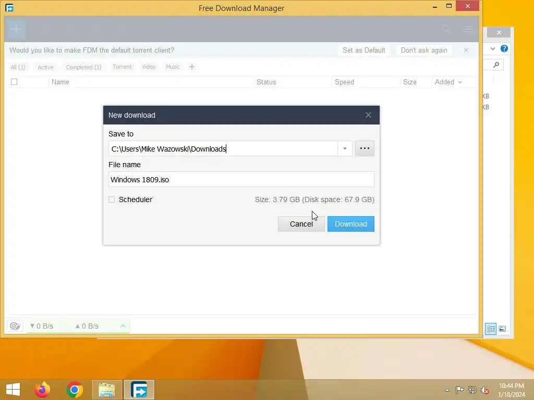Screen dimensions: 534x400
Task: Switch to the Active tab
Action: [45, 67]
